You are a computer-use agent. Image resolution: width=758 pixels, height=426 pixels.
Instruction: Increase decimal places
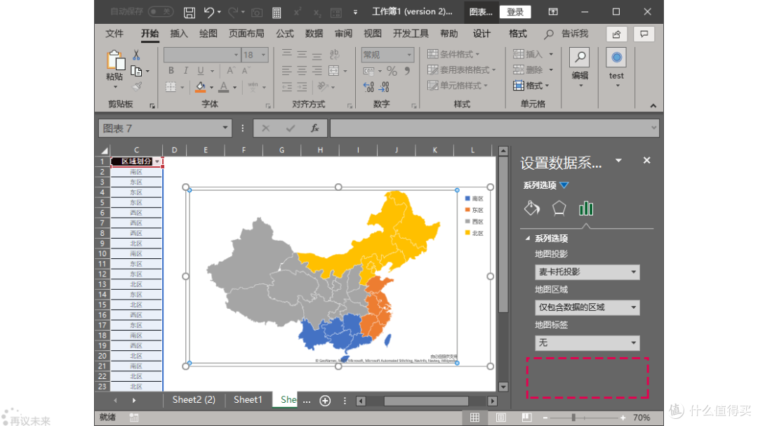368,87
